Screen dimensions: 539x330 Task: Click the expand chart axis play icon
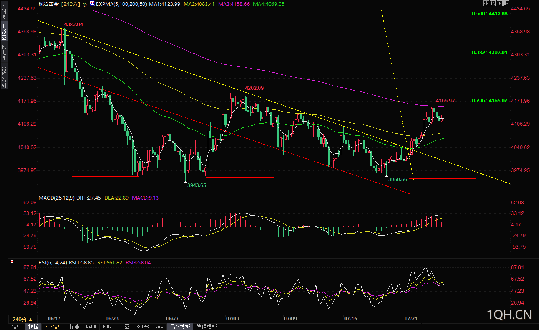click(x=500, y=3)
